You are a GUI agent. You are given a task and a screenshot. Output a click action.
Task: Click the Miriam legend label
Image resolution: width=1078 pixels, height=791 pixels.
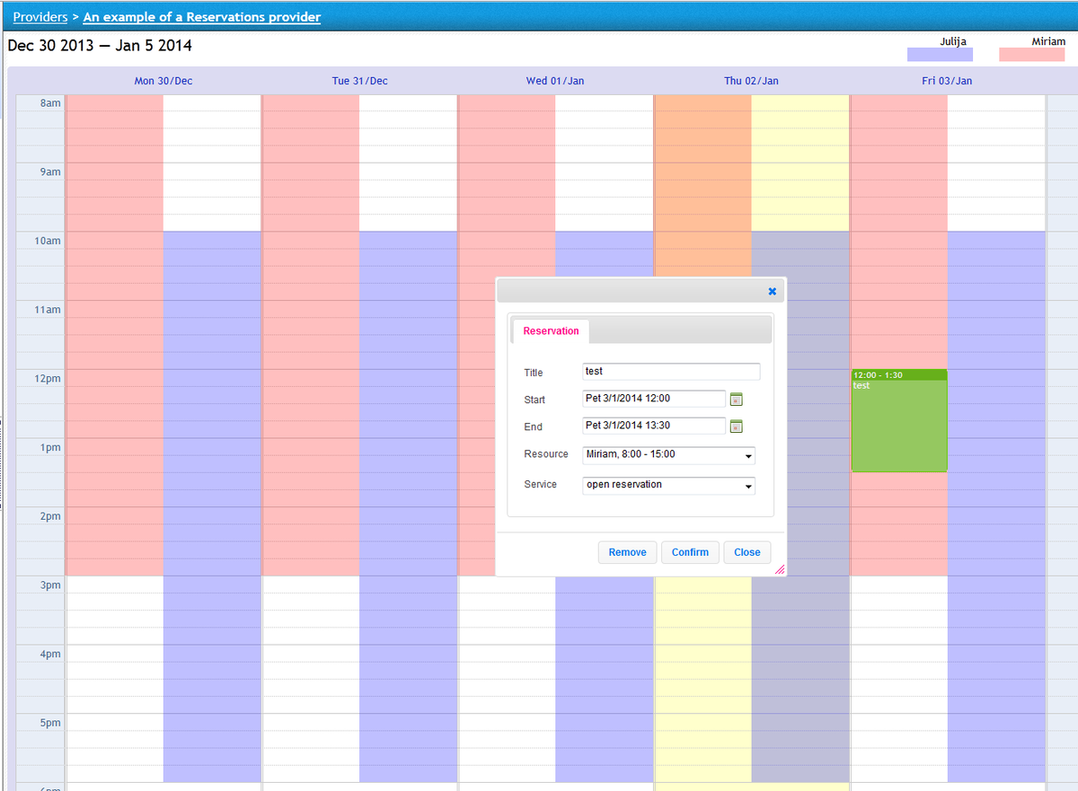click(x=1048, y=41)
